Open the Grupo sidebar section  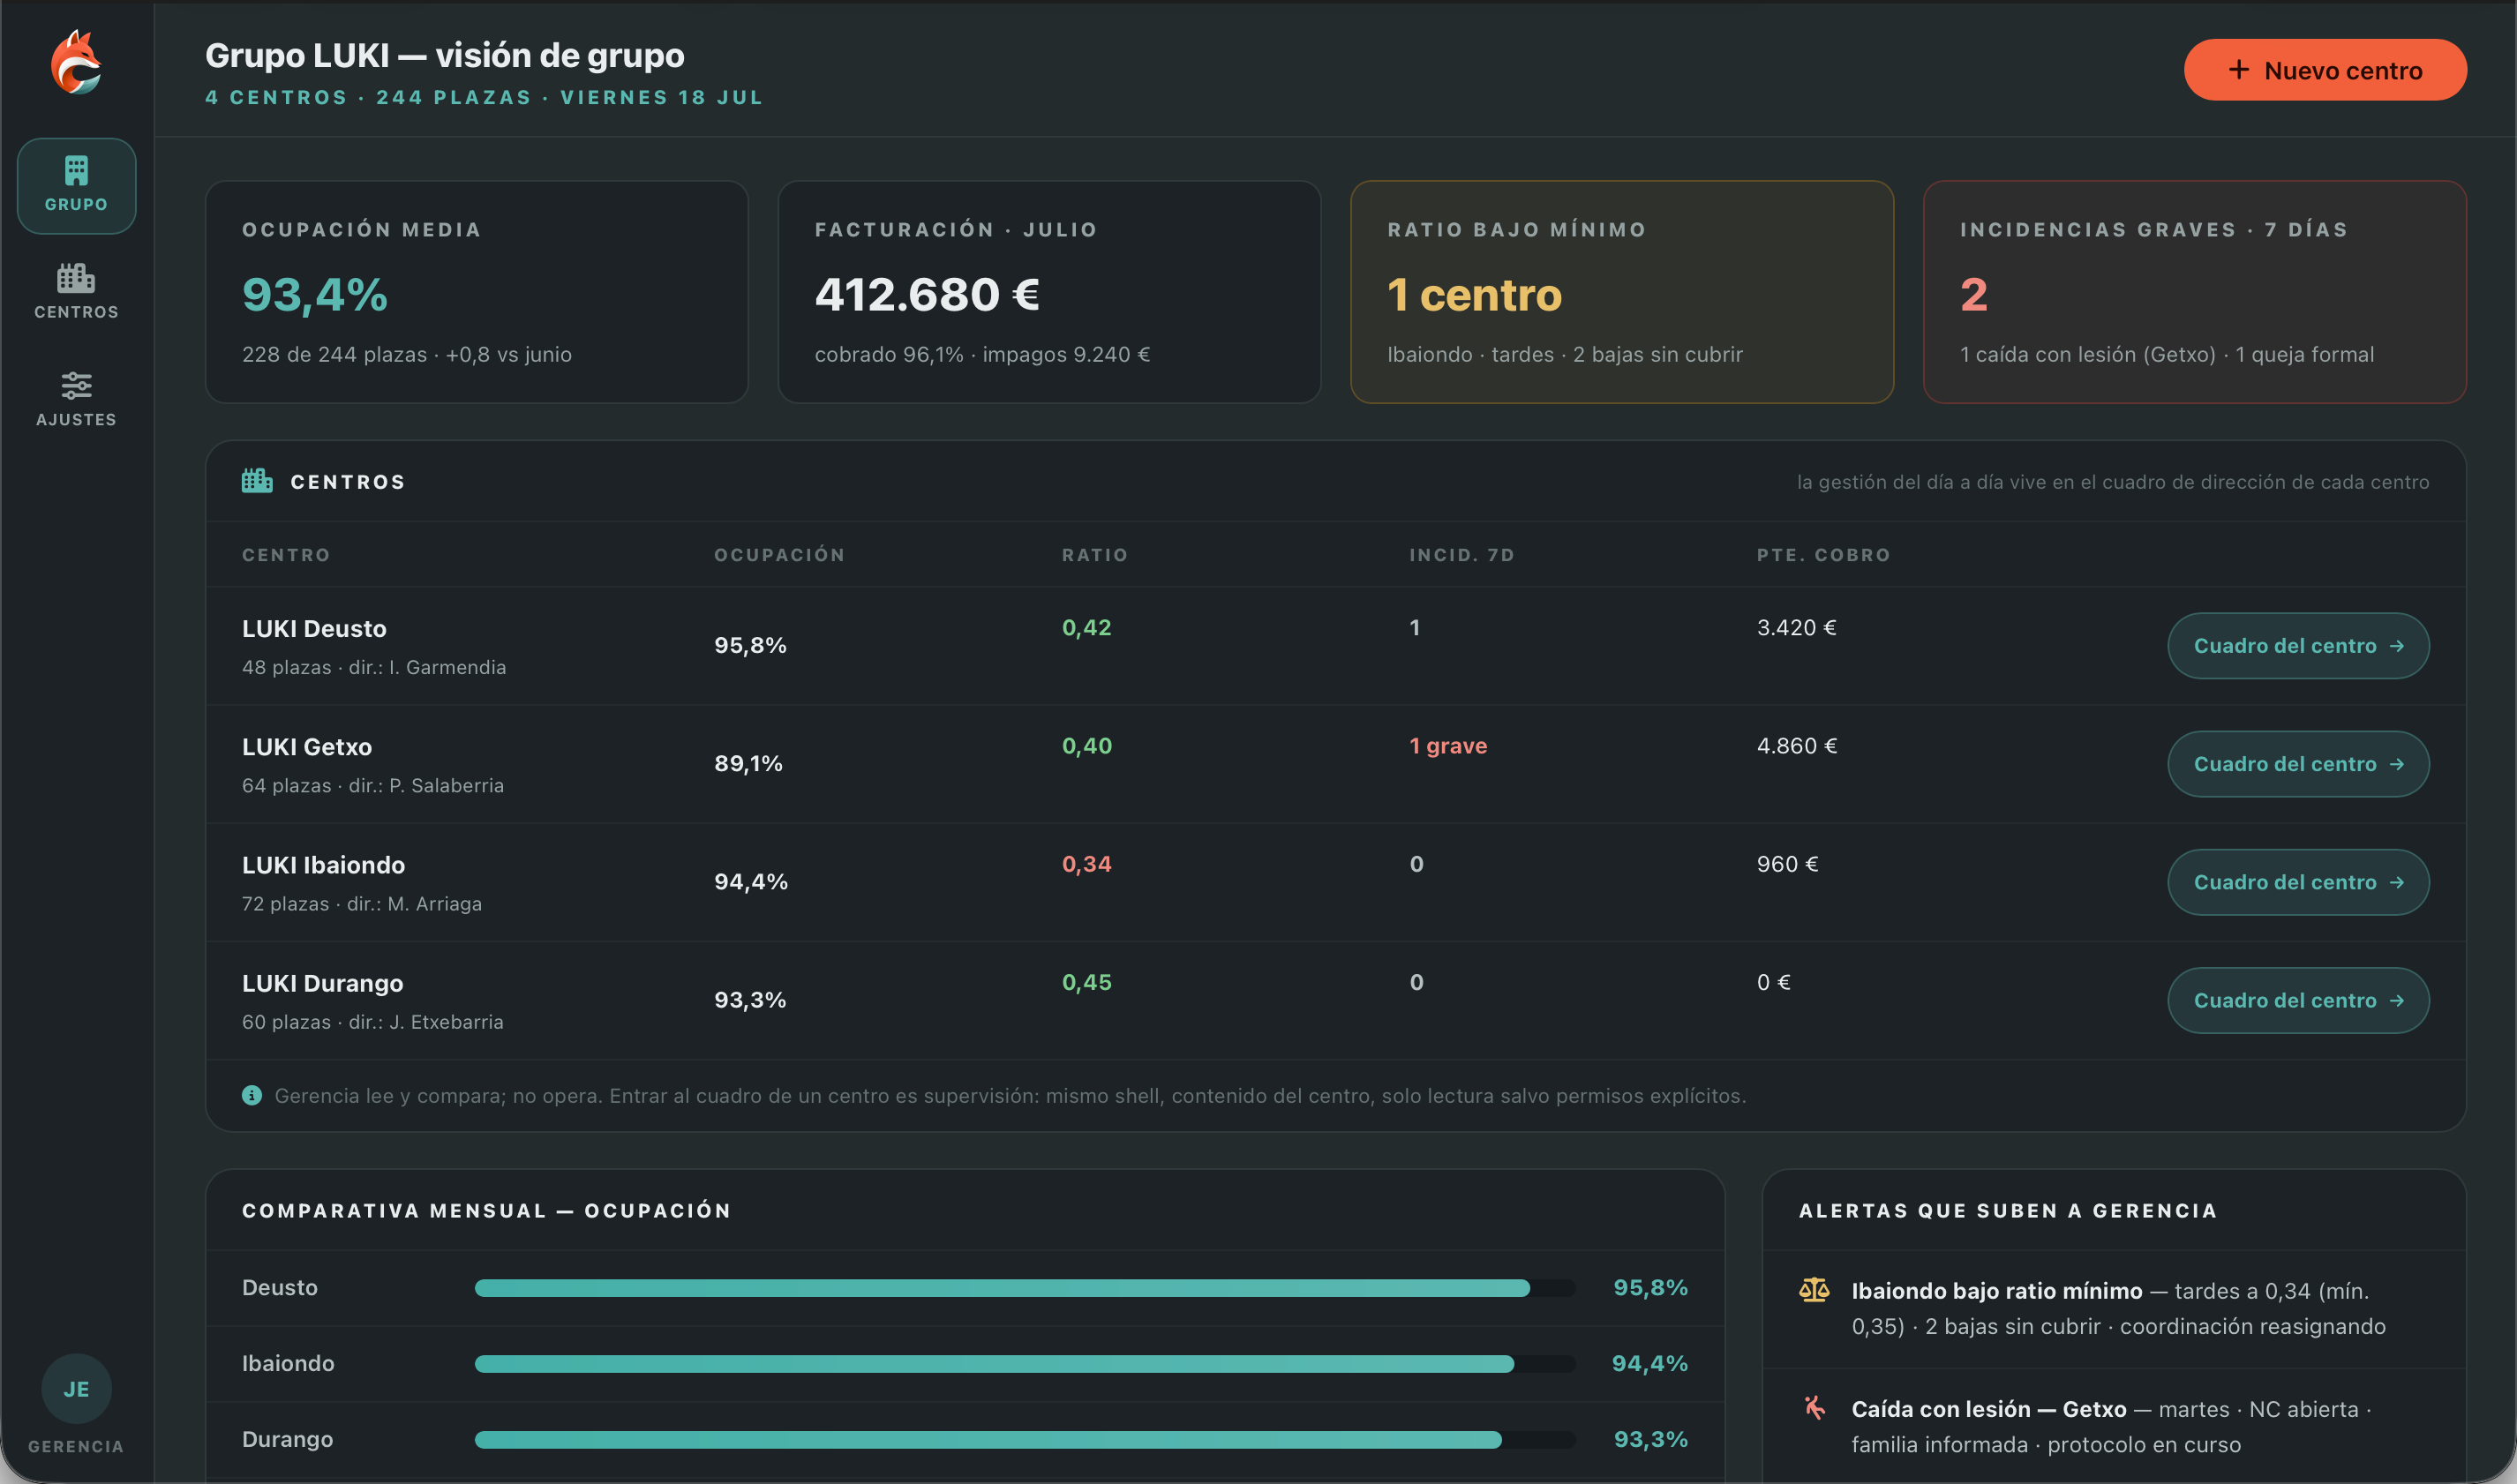(76, 186)
